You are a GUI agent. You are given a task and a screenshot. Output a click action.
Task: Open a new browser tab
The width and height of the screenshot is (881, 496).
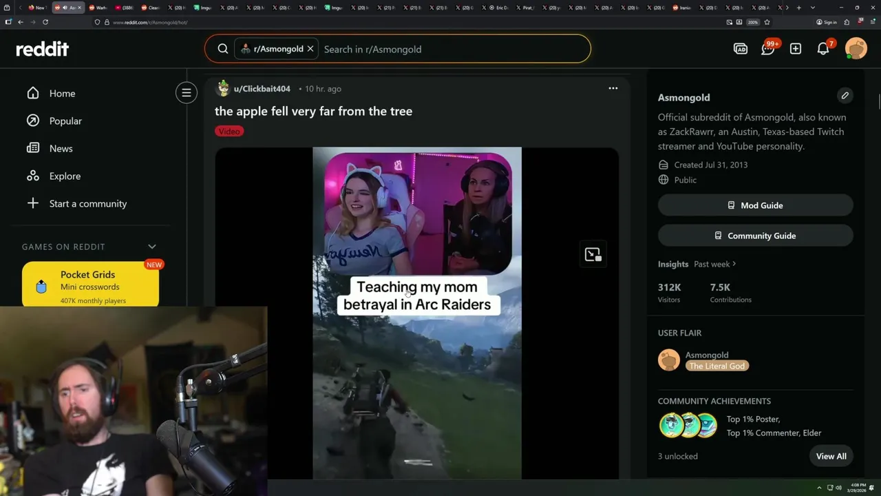point(798,8)
